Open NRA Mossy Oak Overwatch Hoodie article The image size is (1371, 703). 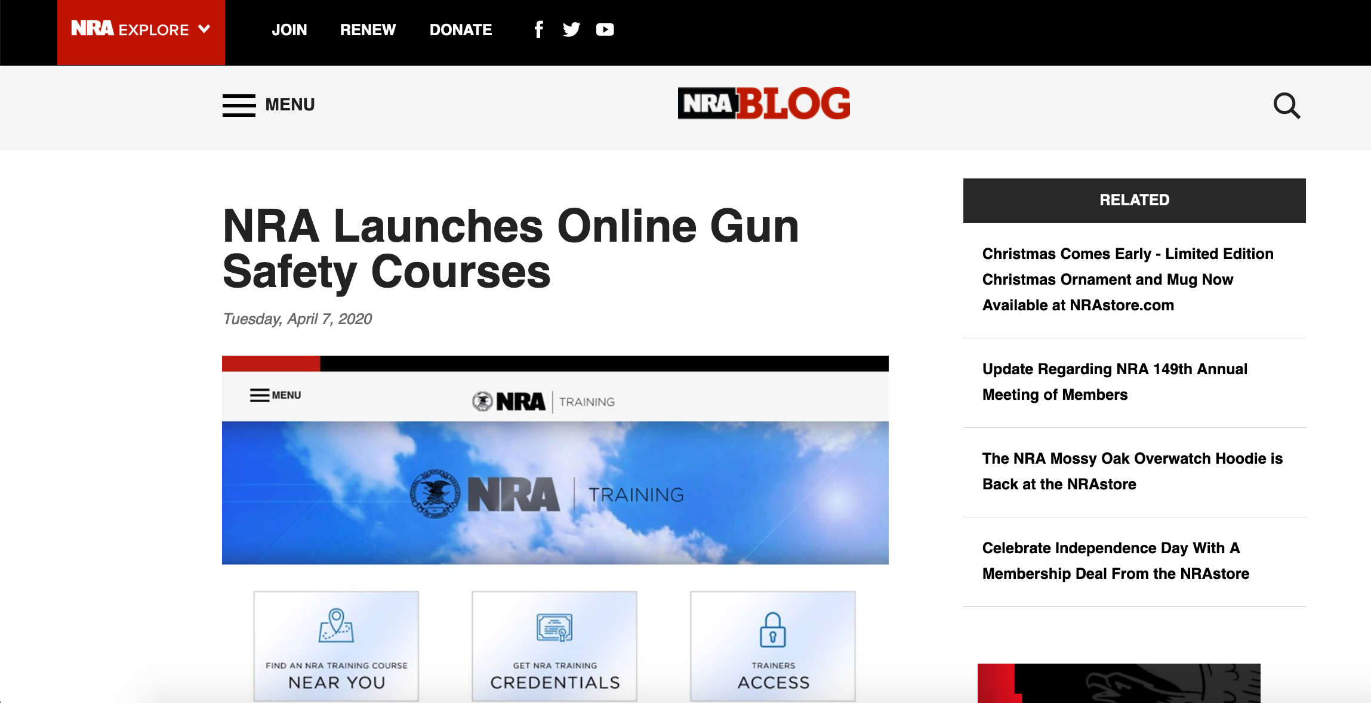(1132, 471)
